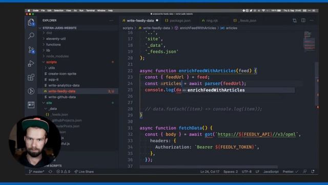Screen dimensions: 328x185
Task: Open the Run and Debug icon
Action: coord(31,64)
